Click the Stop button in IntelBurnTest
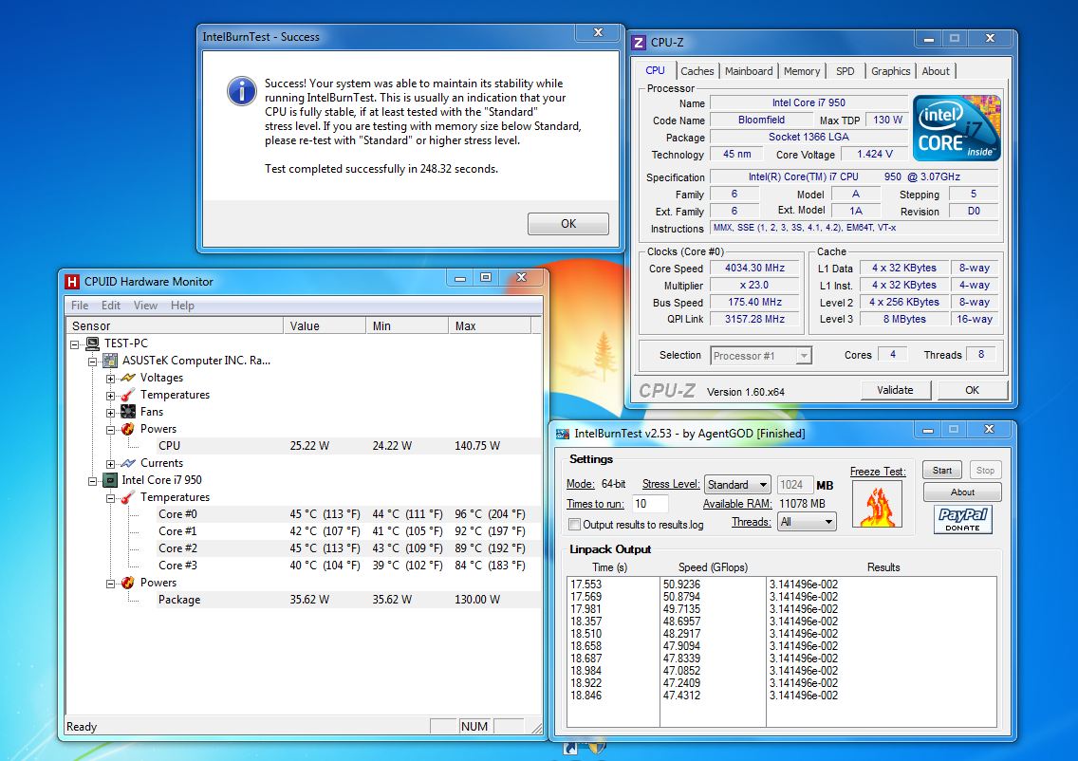 985,471
